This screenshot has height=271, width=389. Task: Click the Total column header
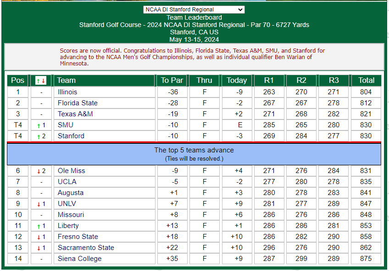[366, 81]
